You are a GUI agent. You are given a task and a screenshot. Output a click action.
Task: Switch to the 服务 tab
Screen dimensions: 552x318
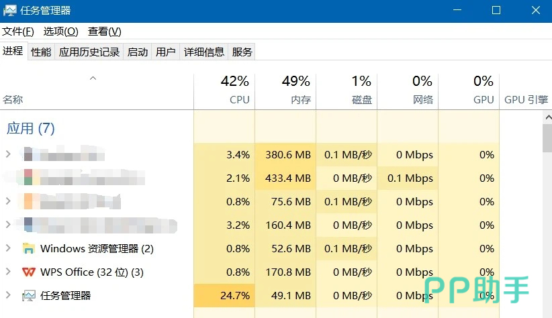pos(242,52)
